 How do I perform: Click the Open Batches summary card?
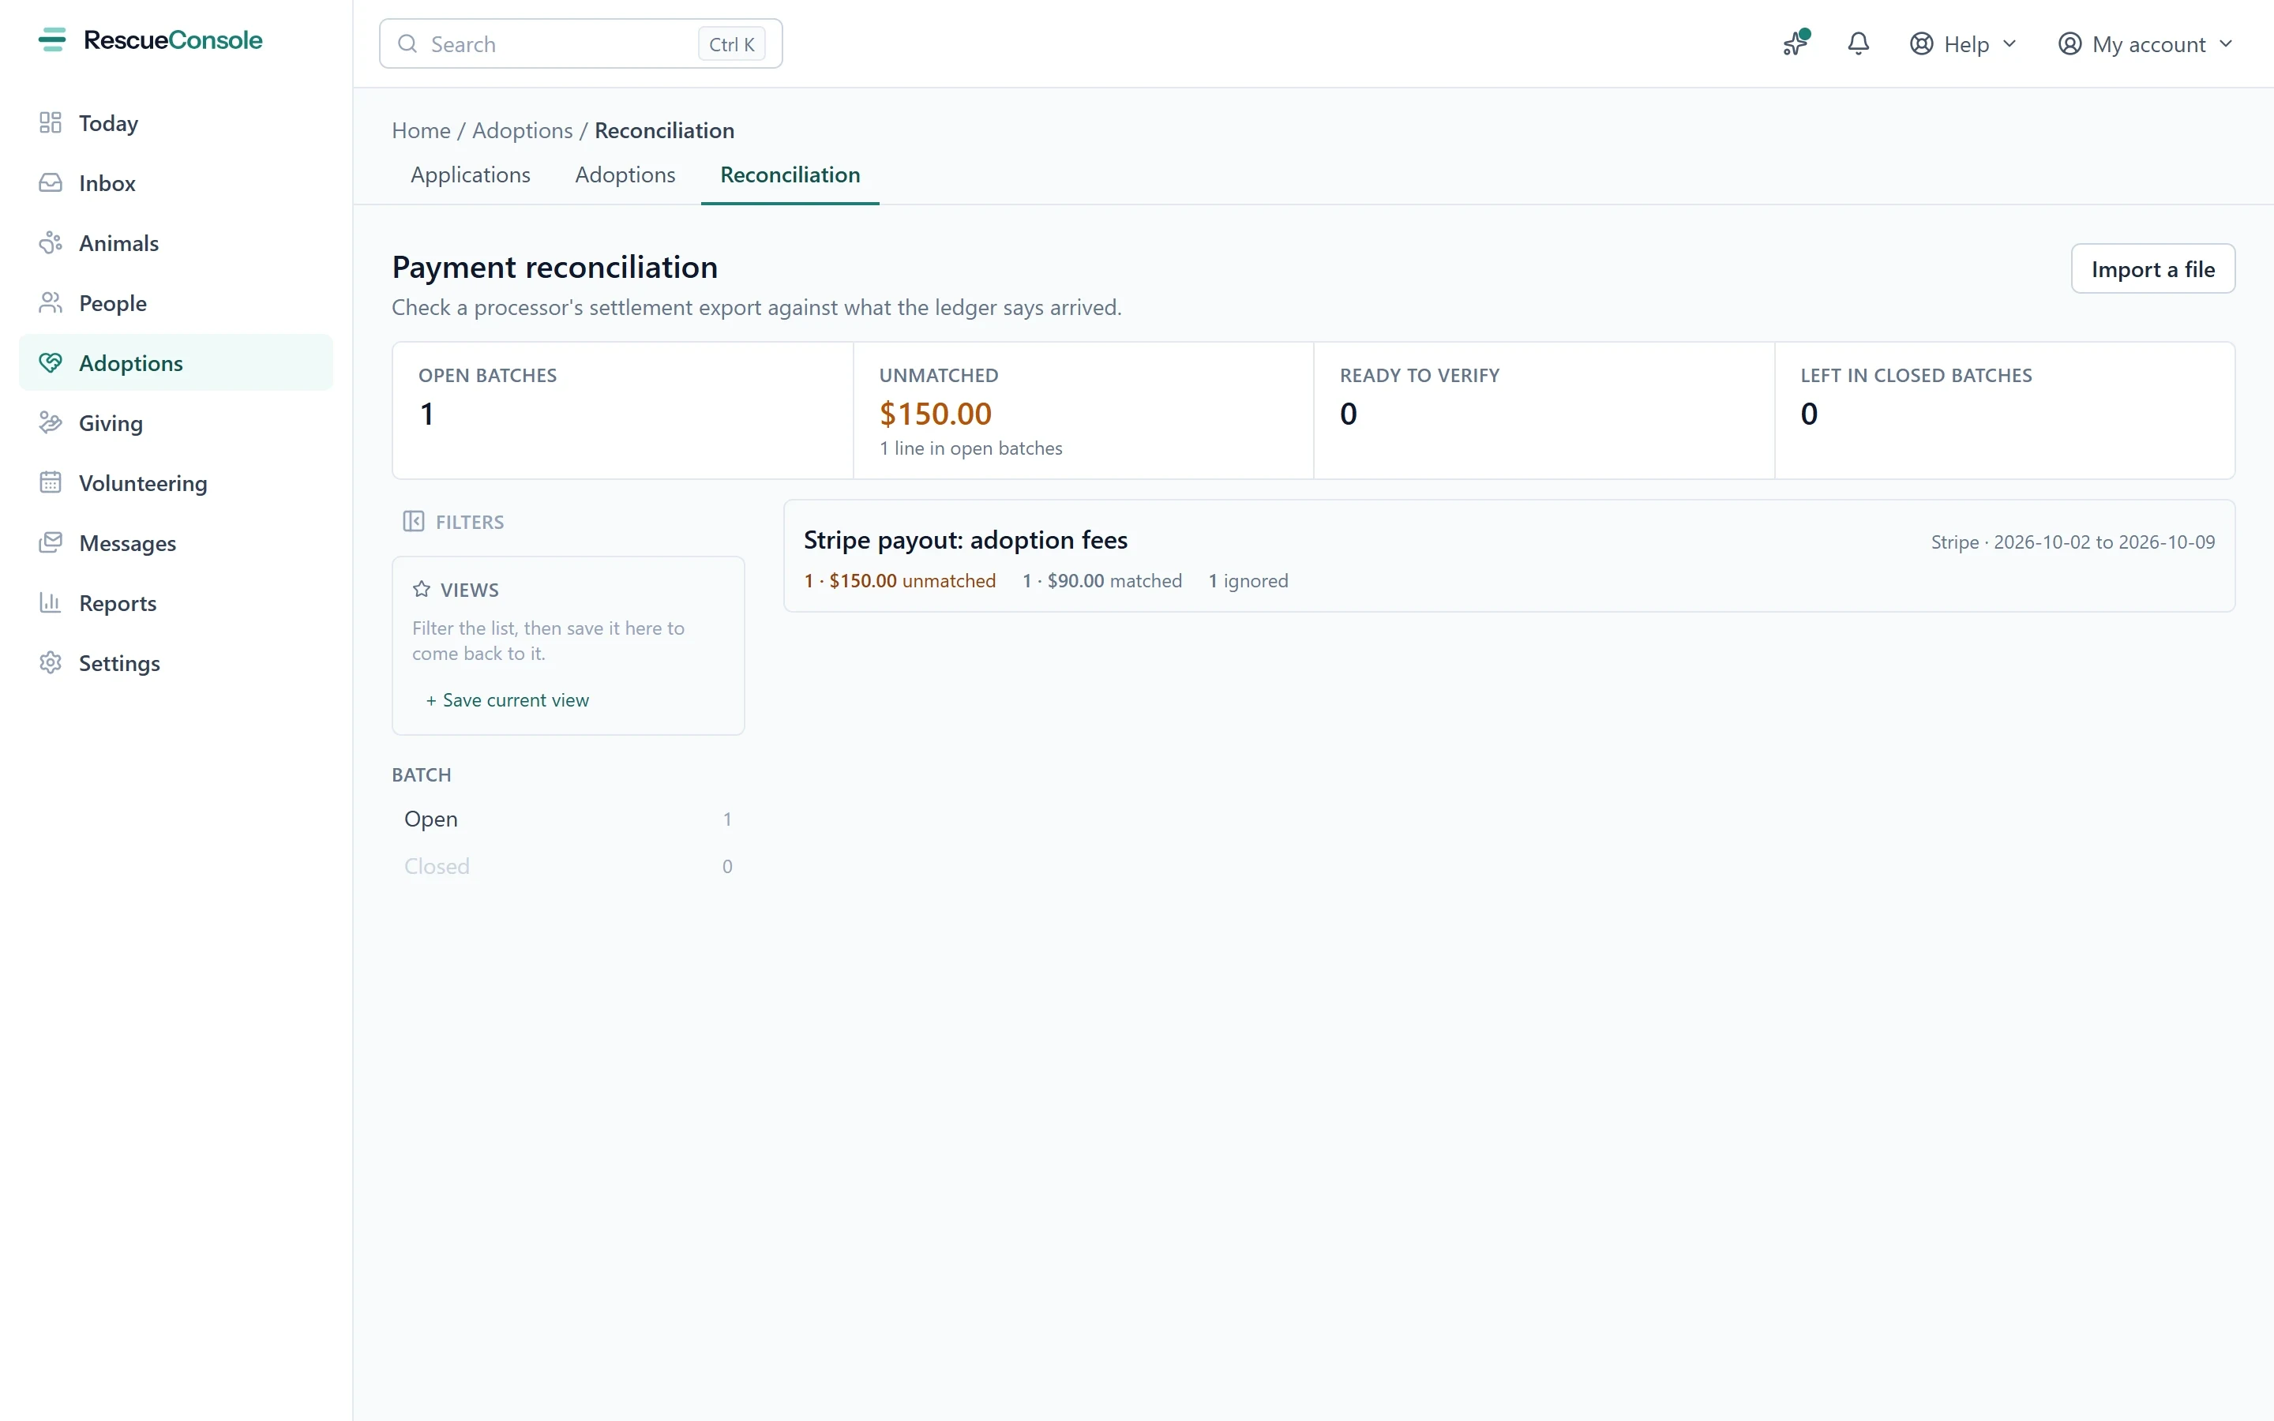tap(623, 411)
